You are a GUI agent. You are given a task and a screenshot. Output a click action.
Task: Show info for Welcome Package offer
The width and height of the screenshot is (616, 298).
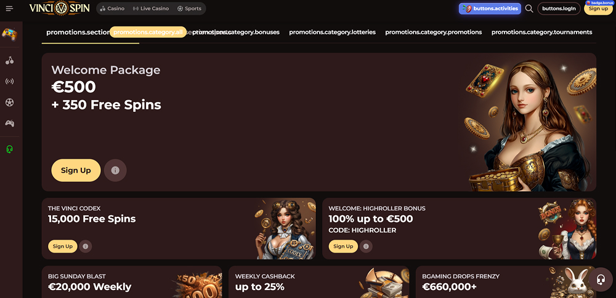(115, 170)
